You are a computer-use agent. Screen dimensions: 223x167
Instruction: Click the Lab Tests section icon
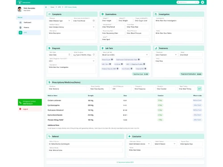[x=103, y=48]
